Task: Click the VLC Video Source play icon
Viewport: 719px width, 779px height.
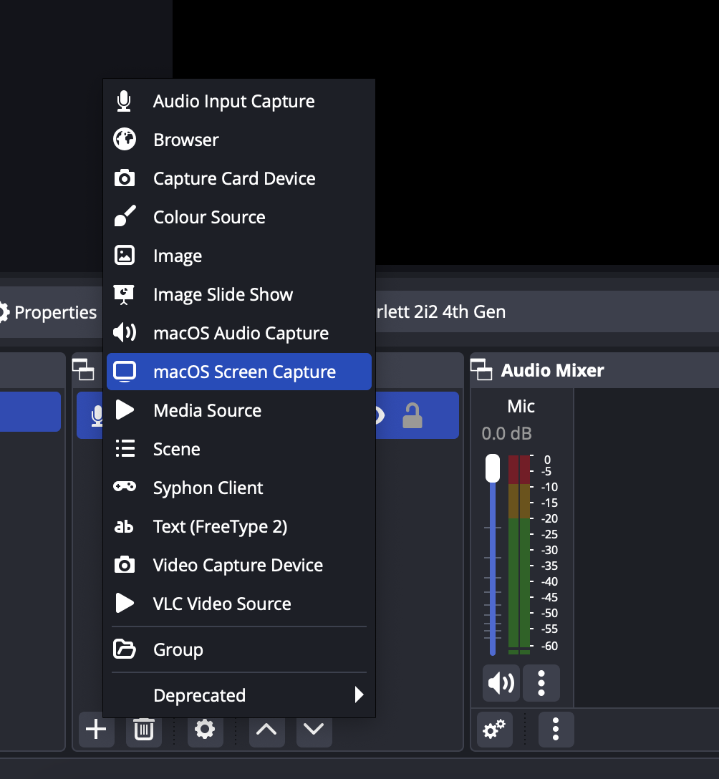Action: [x=124, y=603]
